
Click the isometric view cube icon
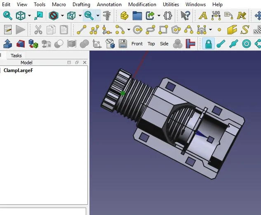pos(21,16)
